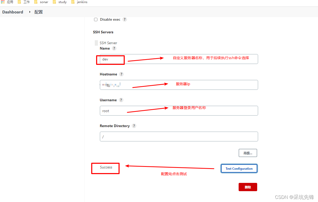The height and width of the screenshot is (202, 318).
Task: Click the Test Configuration button
Action: click(239, 168)
